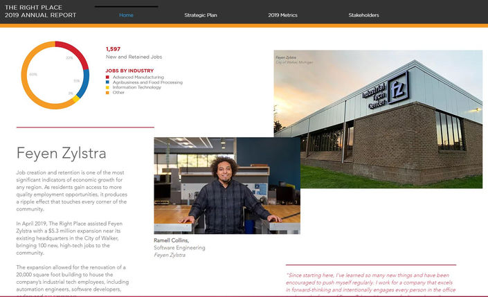488x297 pixels.
Task: Click The Right Place 2019 Annual Report title
Action: pos(40,11)
